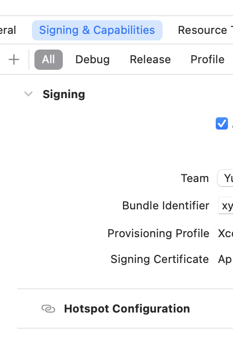The image size is (233, 354).
Task: Click into the Bundle Identifier field
Action: coord(226,205)
